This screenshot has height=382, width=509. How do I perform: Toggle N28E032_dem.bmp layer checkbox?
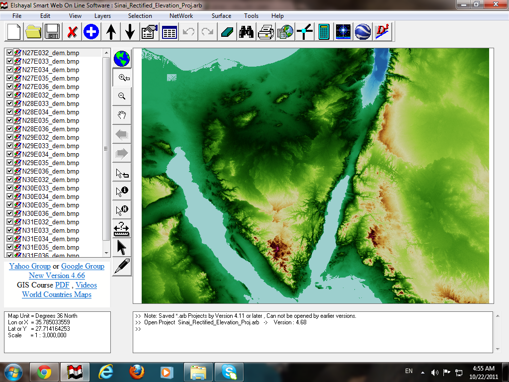pos(9,95)
